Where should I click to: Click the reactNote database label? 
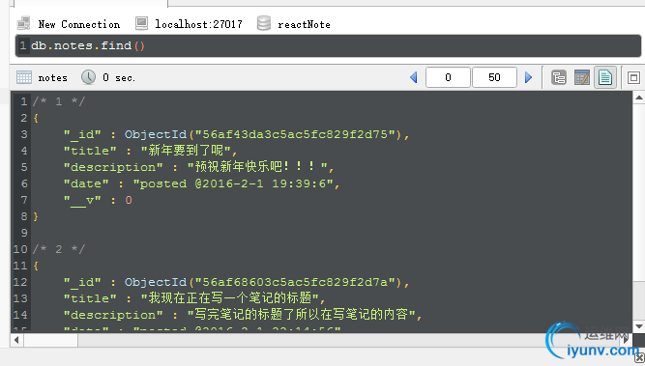point(304,25)
